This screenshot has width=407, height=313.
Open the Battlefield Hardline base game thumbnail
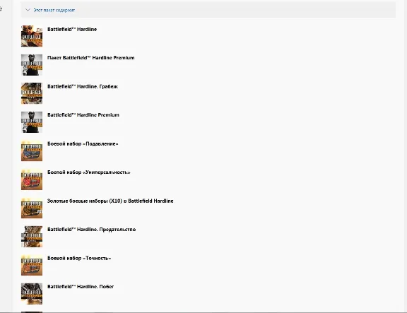pos(32,36)
